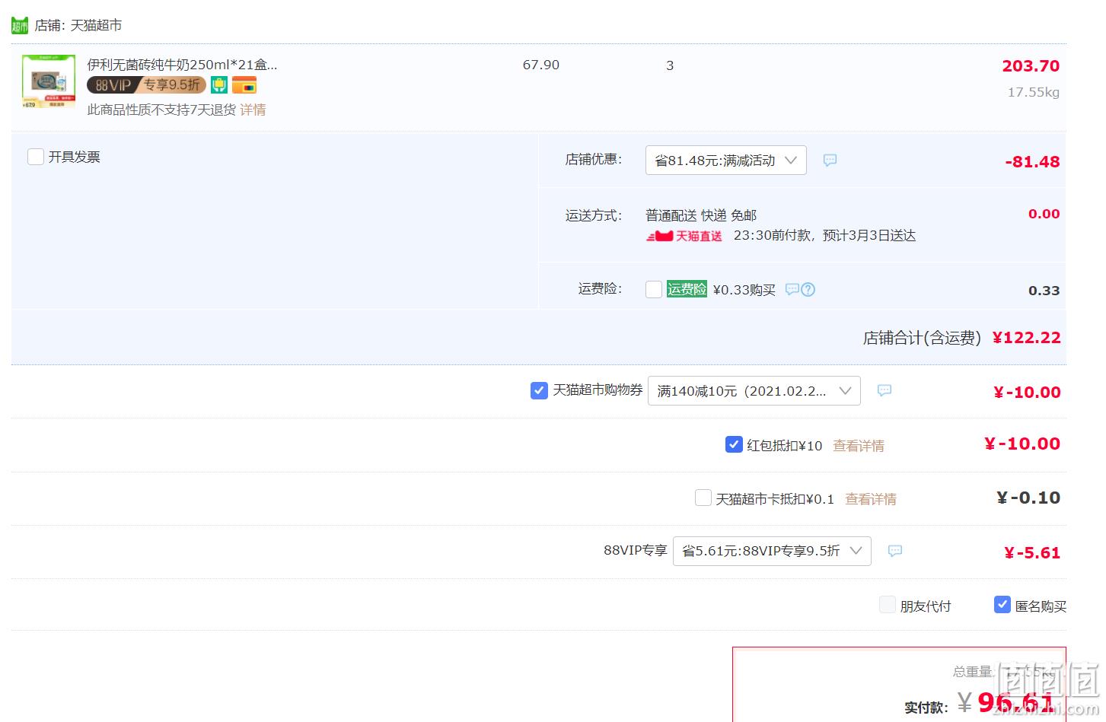
Task: Click the green 运费险 label tag
Action: pos(687,289)
